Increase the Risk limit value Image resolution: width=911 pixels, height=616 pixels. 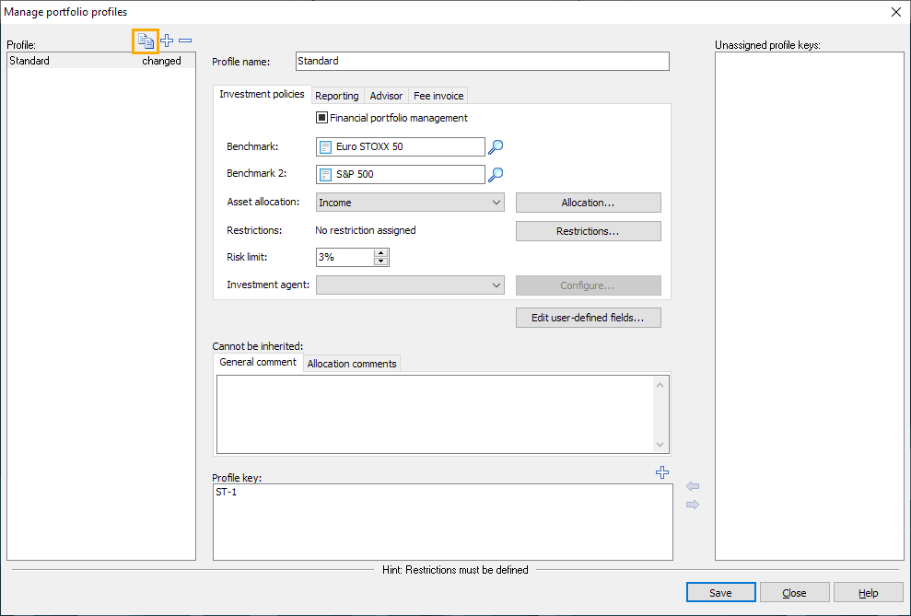click(x=381, y=253)
